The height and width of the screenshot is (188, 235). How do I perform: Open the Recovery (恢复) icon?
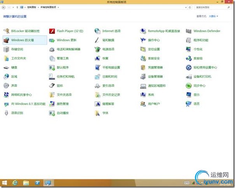coord(97,58)
